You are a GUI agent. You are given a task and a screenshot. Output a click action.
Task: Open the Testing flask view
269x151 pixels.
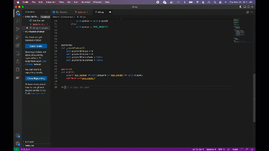coord(18,62)
